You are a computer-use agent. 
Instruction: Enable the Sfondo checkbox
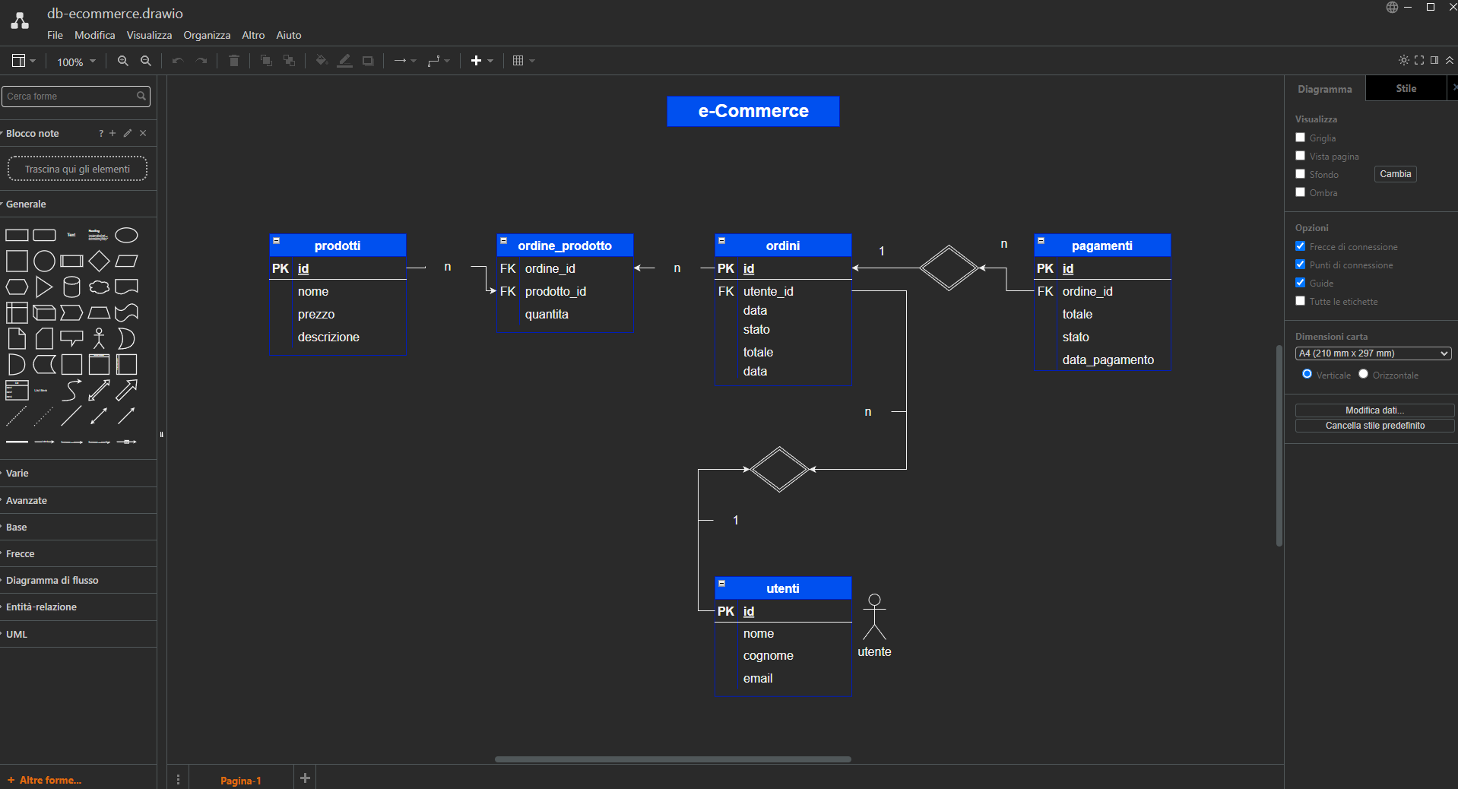click(x=1300, y=174)
